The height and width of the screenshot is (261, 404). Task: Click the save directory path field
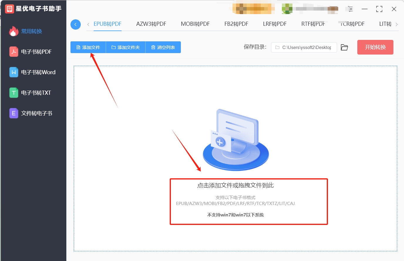tap(304, 47)
